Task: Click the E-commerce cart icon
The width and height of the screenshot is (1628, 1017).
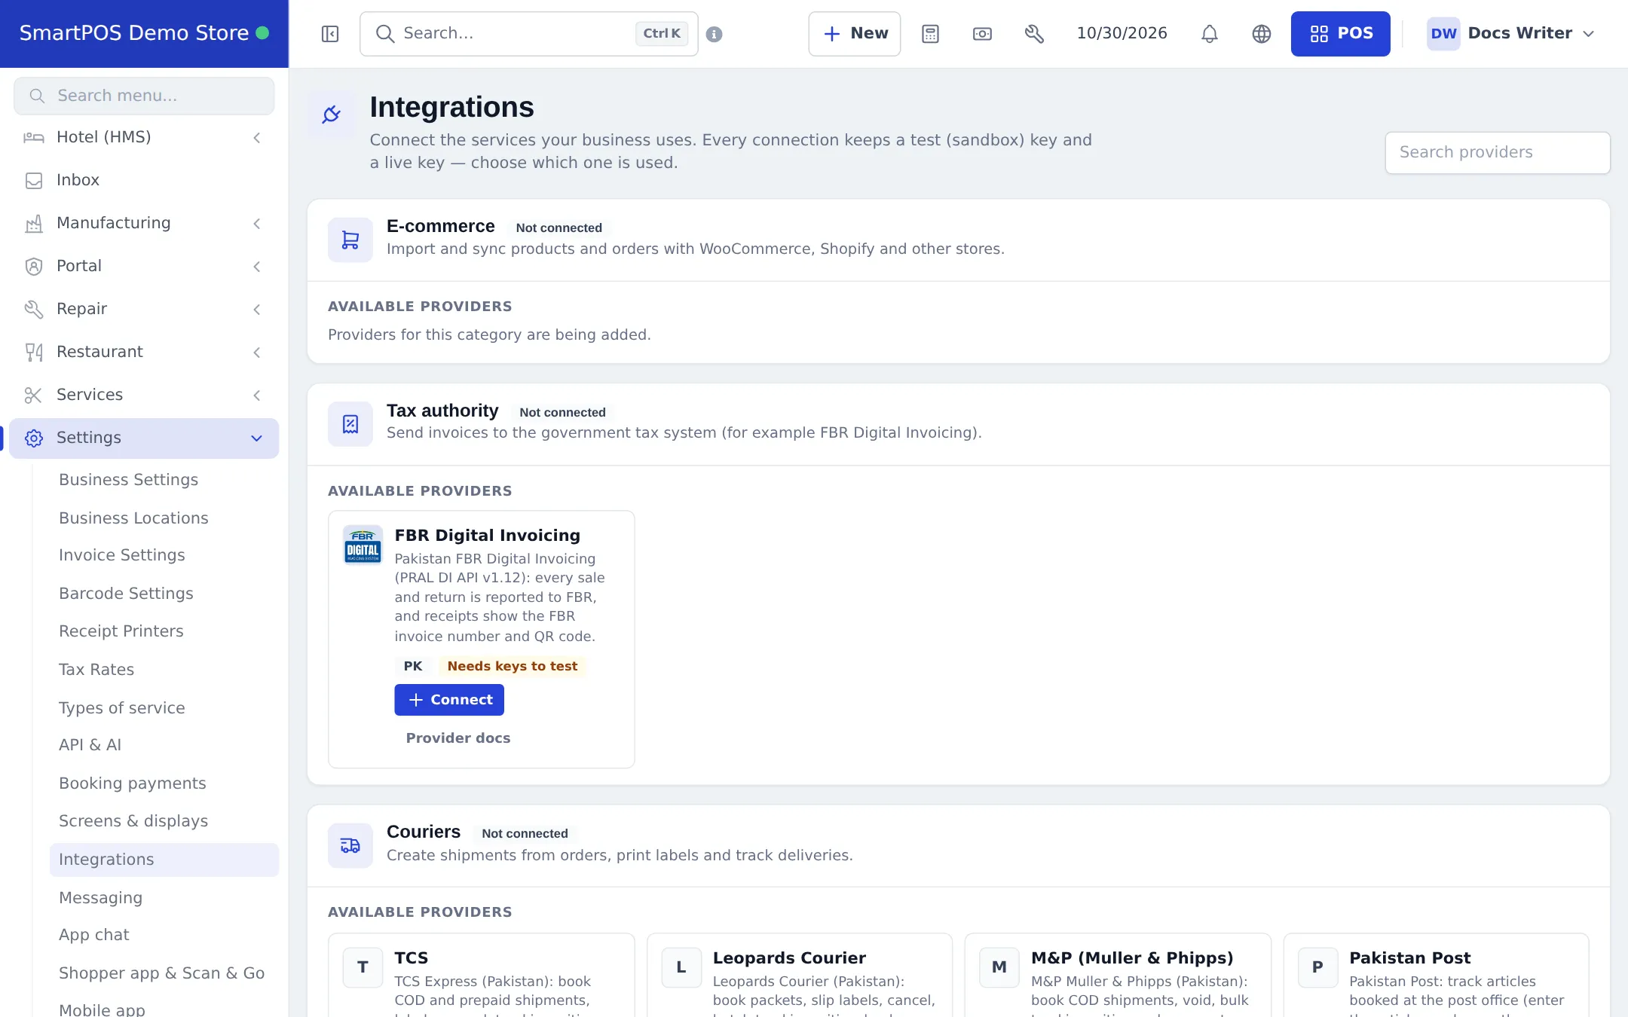Action: (x=350, y=240)
